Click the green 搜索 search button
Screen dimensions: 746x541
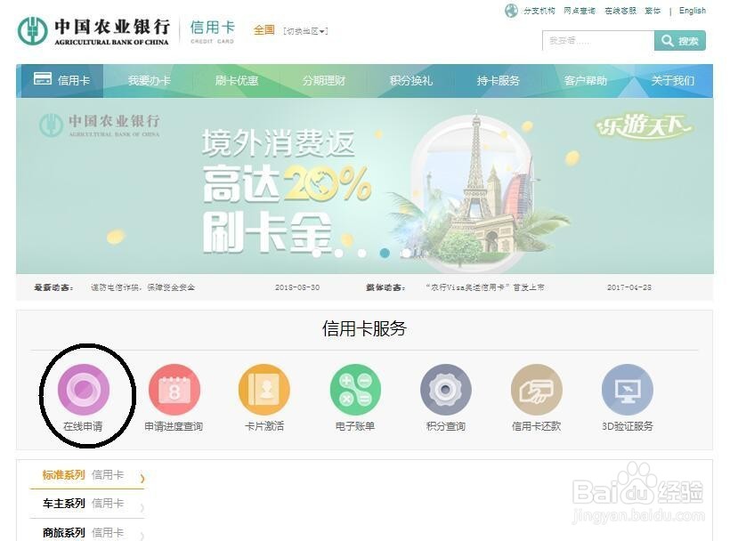tap(680, 41)
